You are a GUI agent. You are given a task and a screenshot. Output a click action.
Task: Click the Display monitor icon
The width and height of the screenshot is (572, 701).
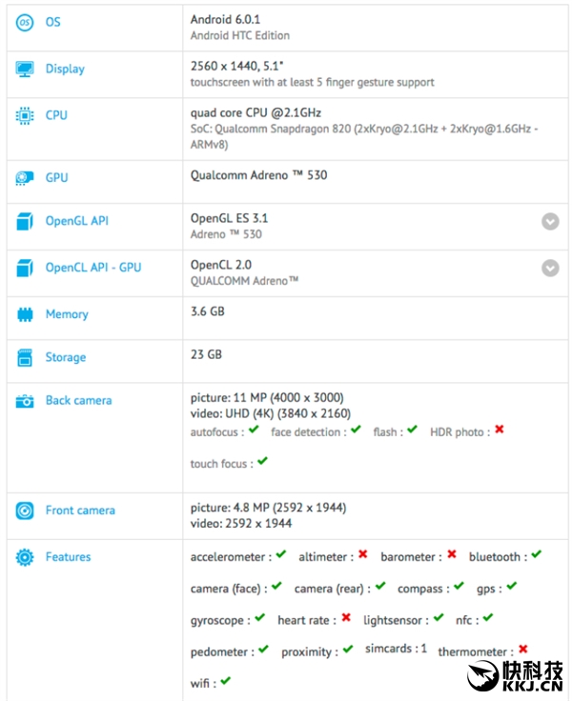coord(25,70)
